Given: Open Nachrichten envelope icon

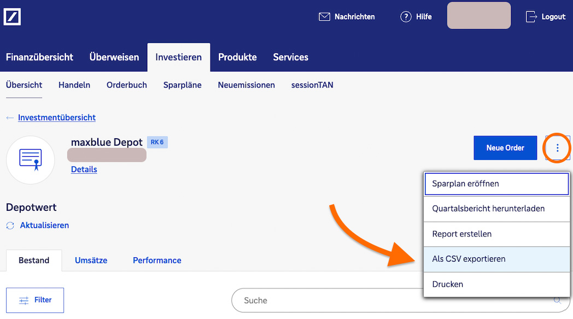Looking at the screenshot, I should (x=324, y=17).
